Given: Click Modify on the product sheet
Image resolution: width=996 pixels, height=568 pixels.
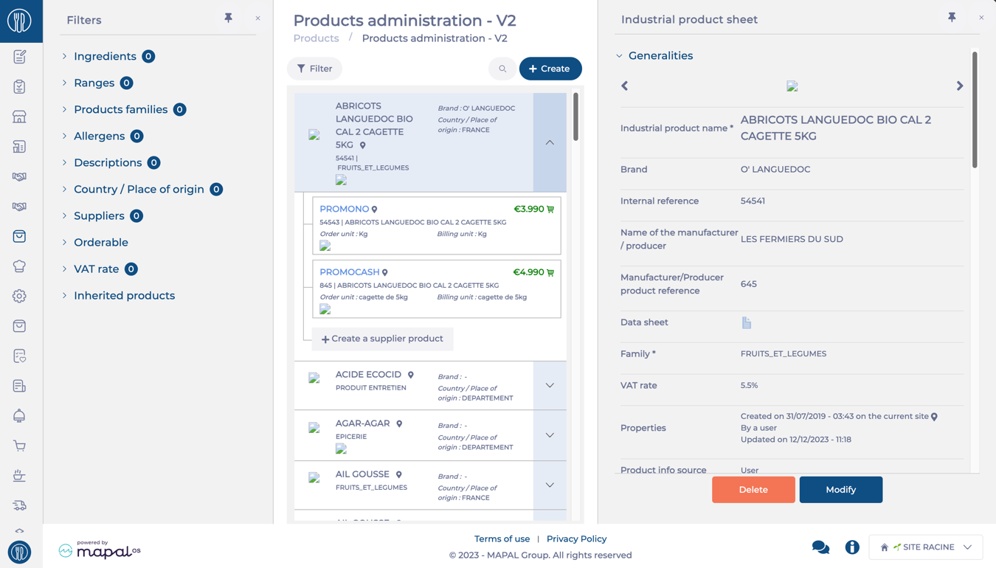Looking at the screenshot, I should [x=840, y=490].
